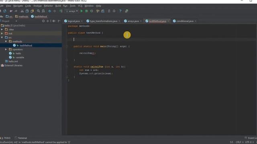Image resolution: width=257 pixels, height=144 pixels.
Task: Click the Run with Coverage icon
Action: 92,11
